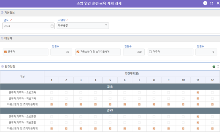This screenshot has height=138, width=220.
Task: Click the 인원수 field showing 30
Action: [x=61, y=52]
